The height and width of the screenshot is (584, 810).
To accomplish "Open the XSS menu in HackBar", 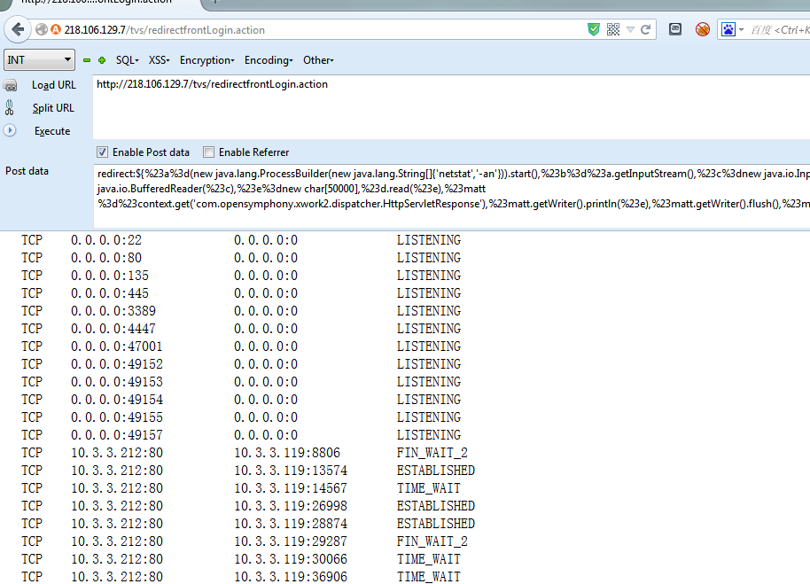I will [160, 60].
